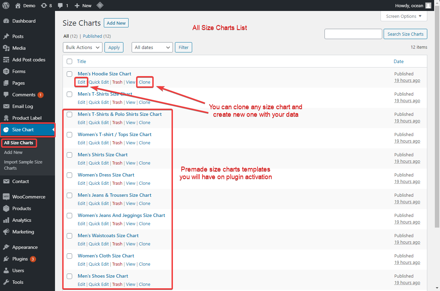Screen dimensions: 440x291
Task: Click the Search Size Charts input field
Action: point(353,34)
